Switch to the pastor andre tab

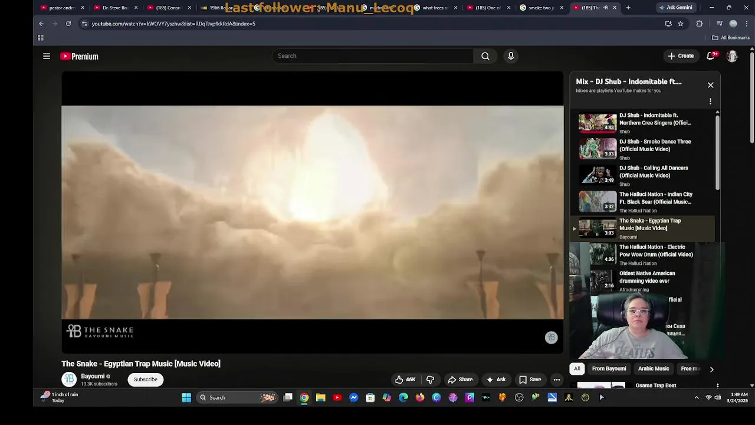point(62,8)
